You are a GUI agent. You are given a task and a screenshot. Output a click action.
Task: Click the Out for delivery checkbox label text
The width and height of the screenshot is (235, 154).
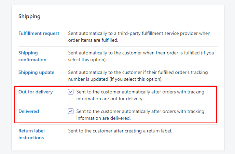140,95
